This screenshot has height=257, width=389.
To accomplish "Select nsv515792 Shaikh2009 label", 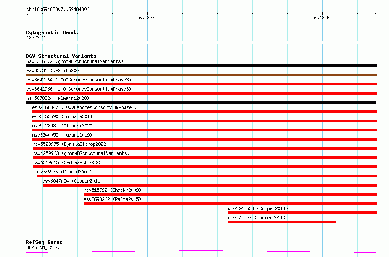I will (112, 190).
